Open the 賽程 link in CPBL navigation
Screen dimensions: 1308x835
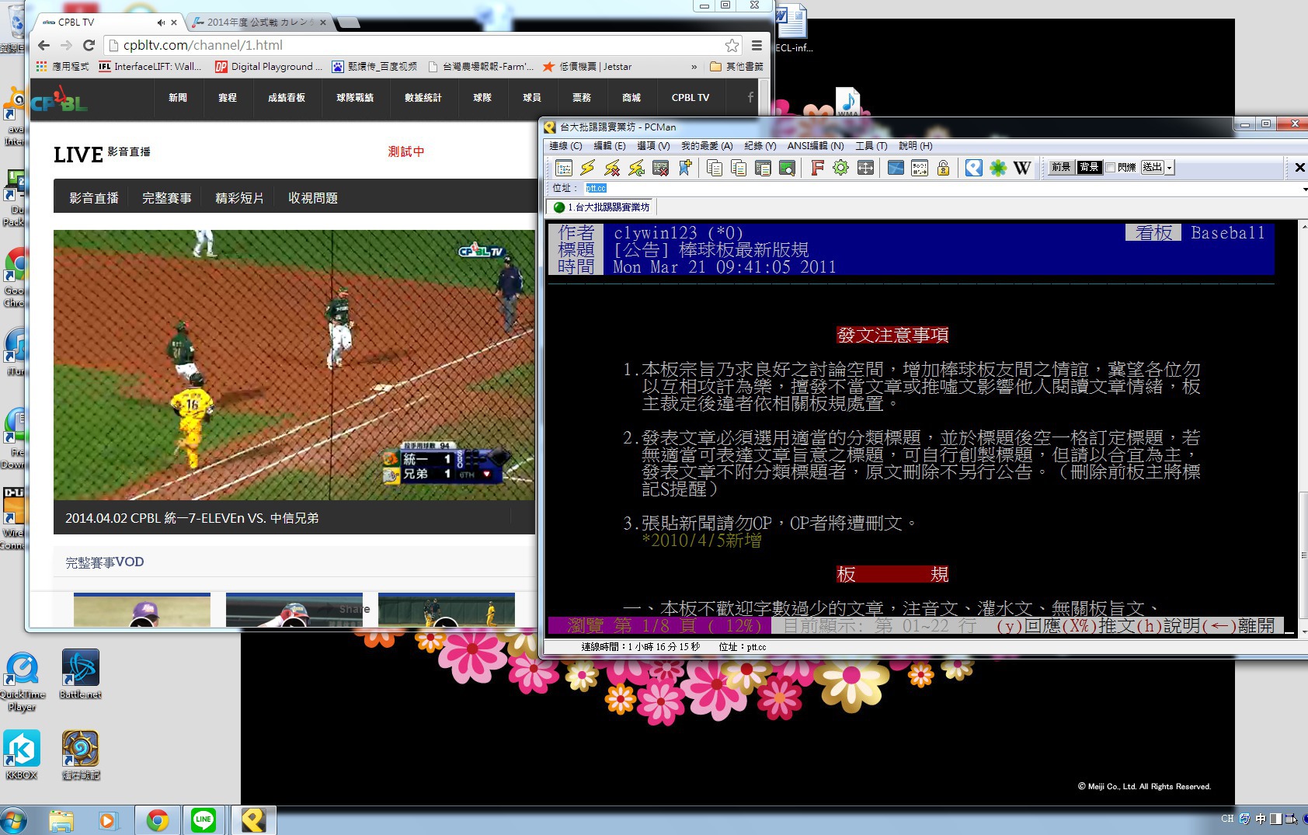tap(228, 98)
